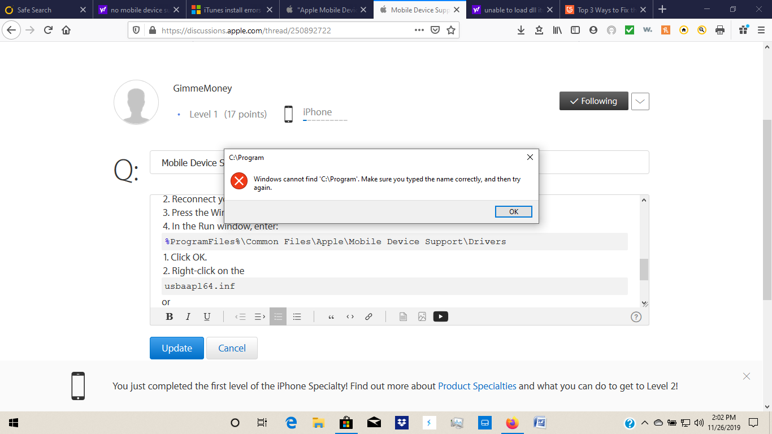Open File Explorer from taskbar
Viewport: 772px width, 434px height.
pyautogui.click(x=319, y=423)
